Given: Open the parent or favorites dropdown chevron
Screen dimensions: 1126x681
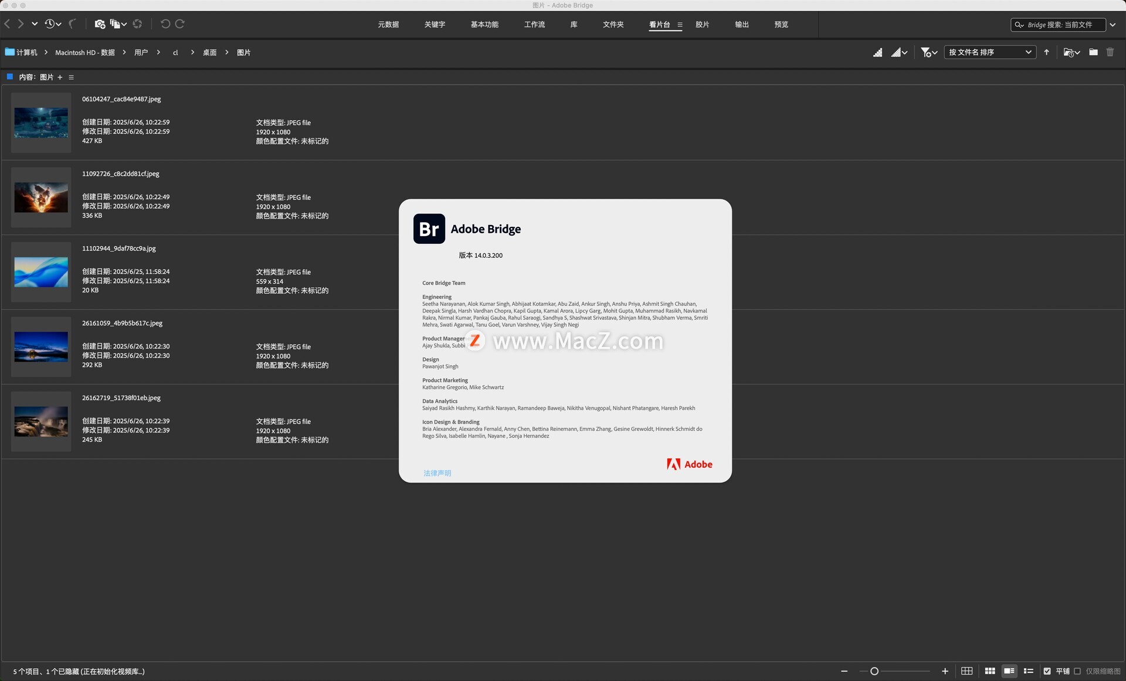Looking at the screenshot, I should pyautogui.click(x=35, y=24).
